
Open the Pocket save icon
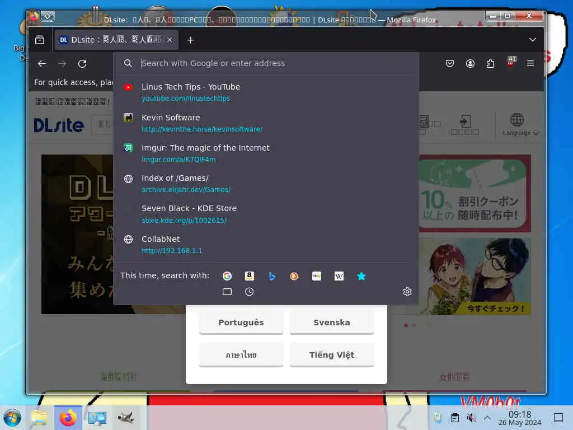pos(449,64)
